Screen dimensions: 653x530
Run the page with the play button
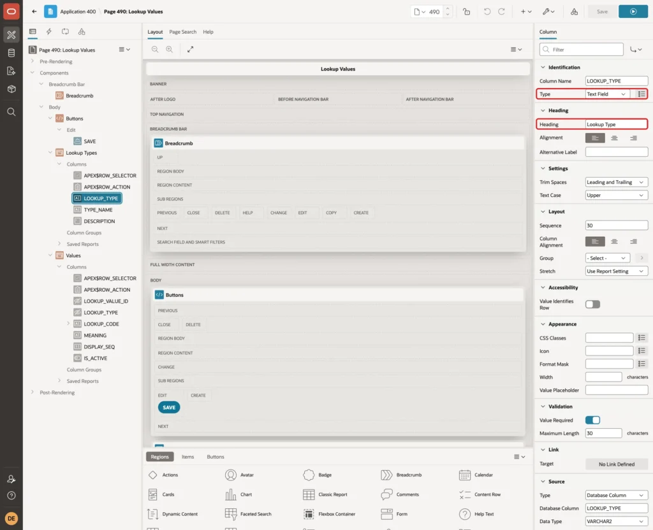point(633,11)
